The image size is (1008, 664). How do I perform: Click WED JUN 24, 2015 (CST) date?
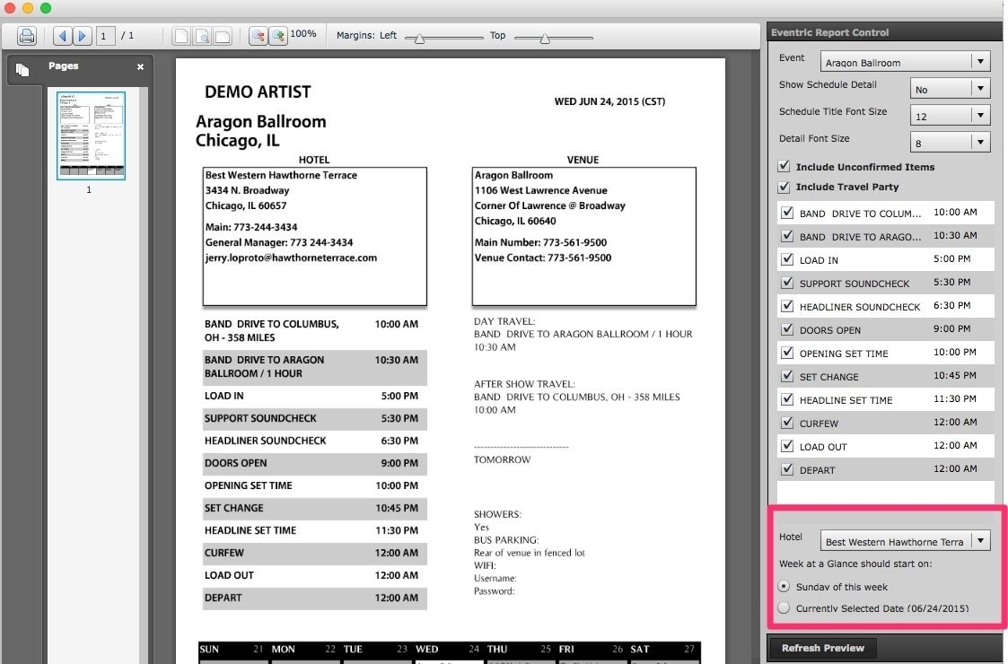pyautogui.click(x=609, y=101)
